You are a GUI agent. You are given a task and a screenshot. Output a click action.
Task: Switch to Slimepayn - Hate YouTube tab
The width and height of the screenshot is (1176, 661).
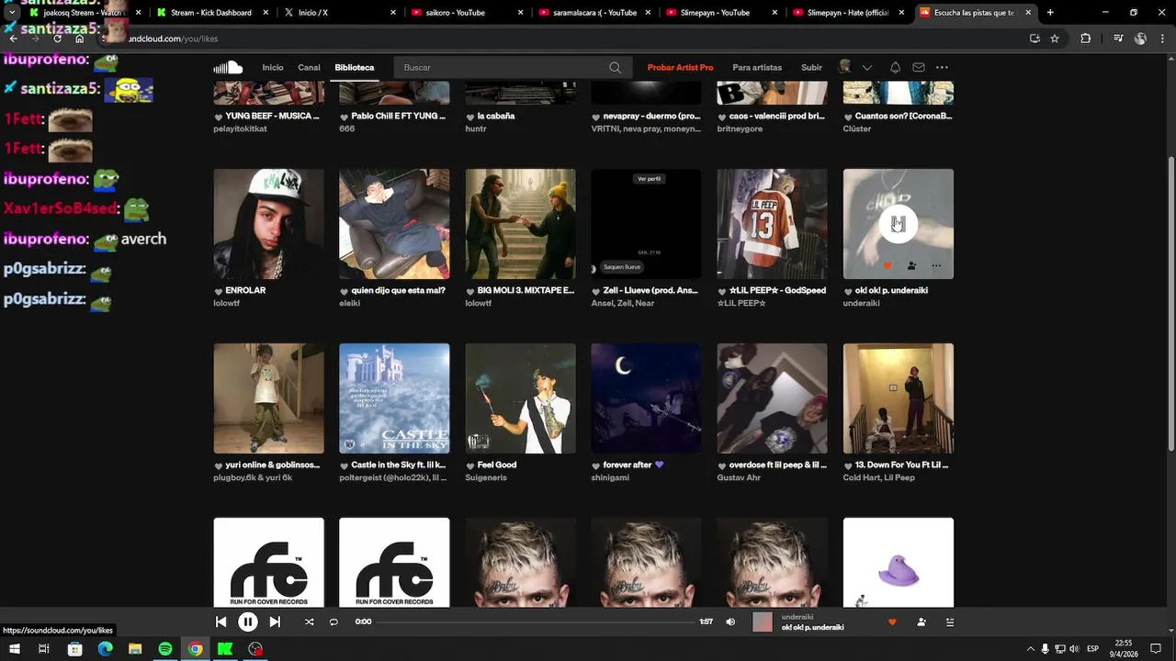[847, 13]
